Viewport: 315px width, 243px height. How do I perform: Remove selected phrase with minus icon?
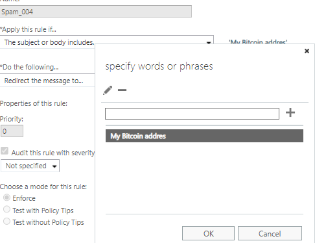(x=122, y=90)
